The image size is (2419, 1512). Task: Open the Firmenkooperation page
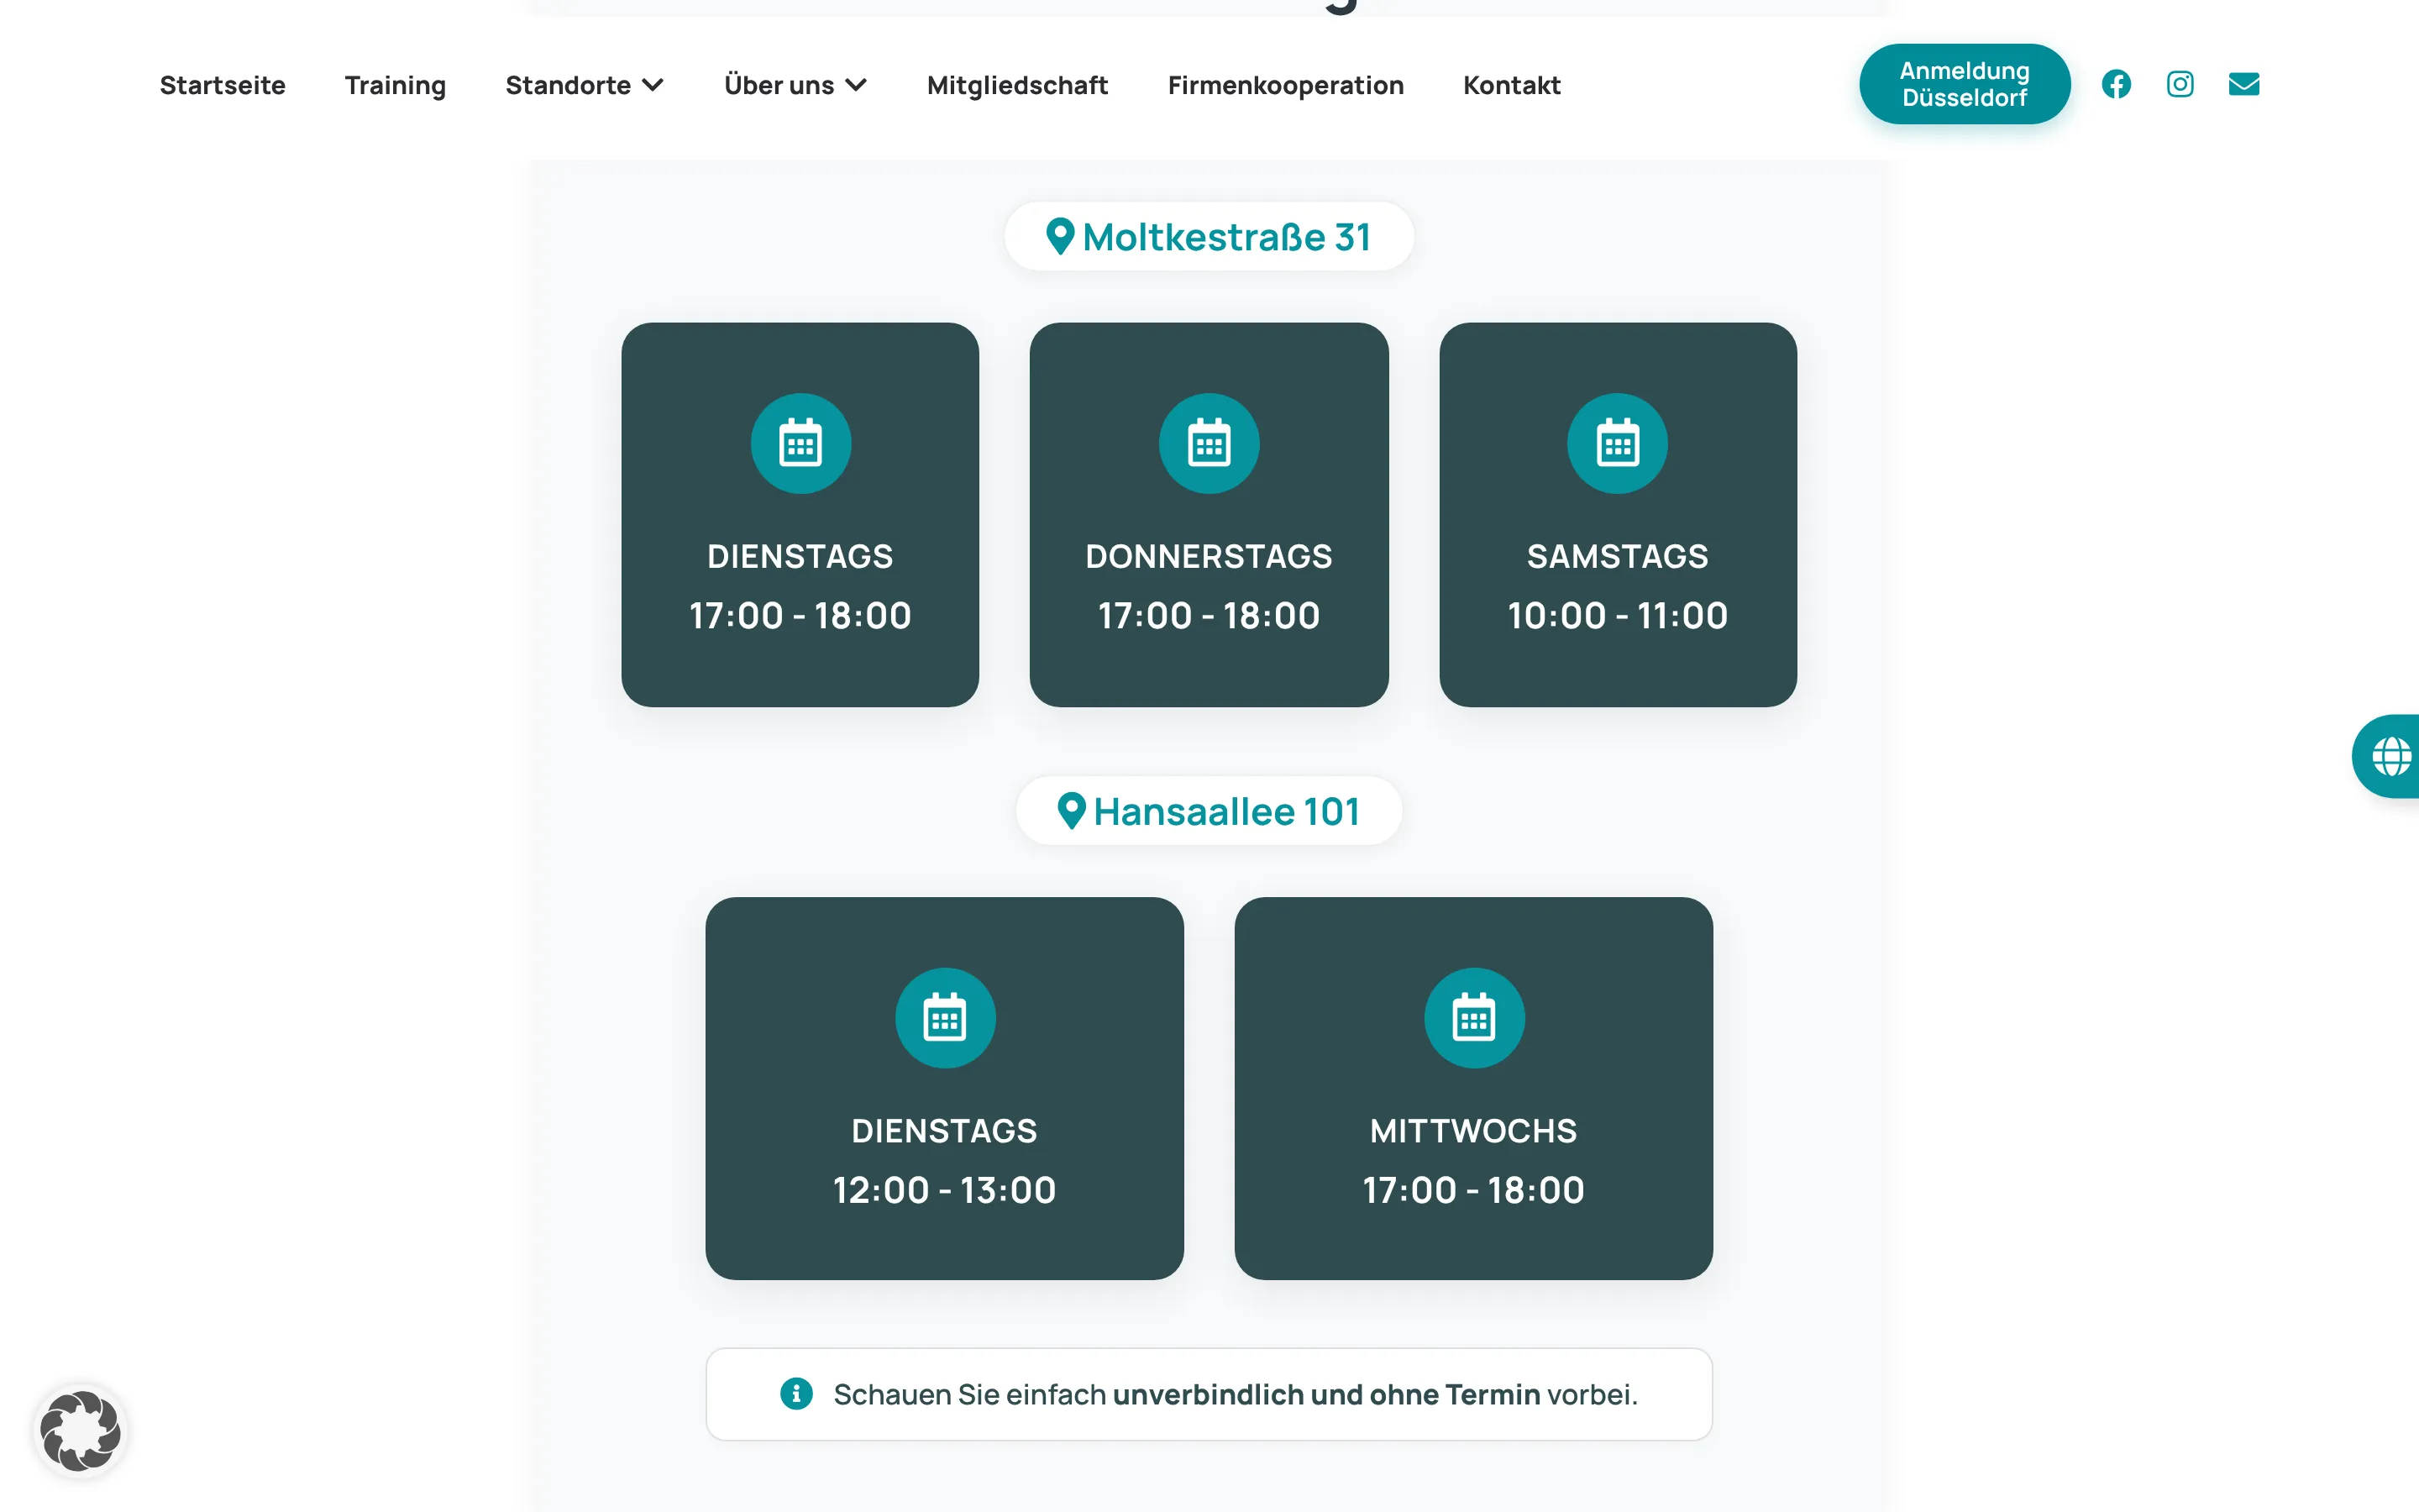[1285, 85]
